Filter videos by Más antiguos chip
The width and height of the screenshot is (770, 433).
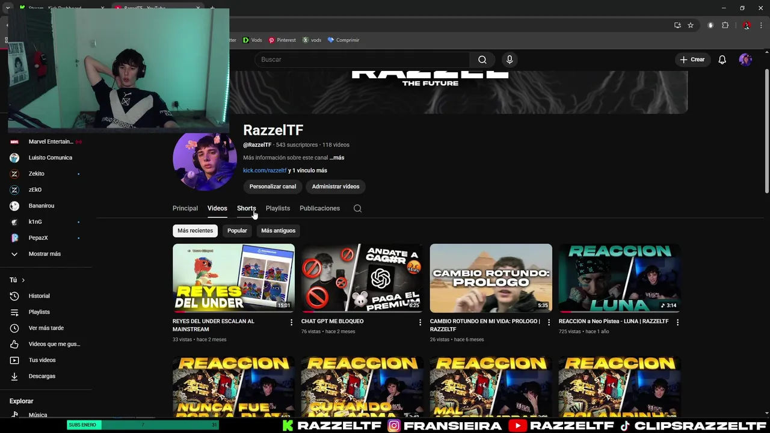coord(278,230)
